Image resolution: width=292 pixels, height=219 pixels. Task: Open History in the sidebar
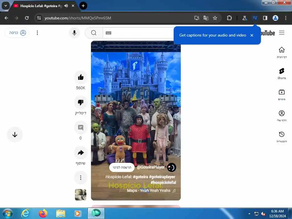point(281,137)
